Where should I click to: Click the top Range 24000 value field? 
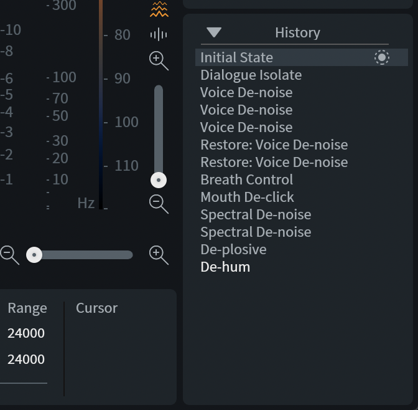click(26, 333)
